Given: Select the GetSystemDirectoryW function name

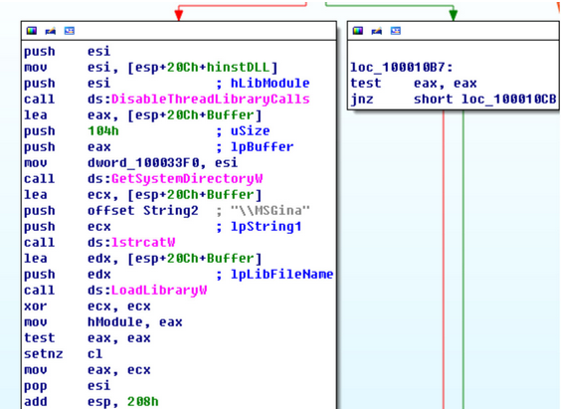Looking at the screenshot, I should 187,179.
